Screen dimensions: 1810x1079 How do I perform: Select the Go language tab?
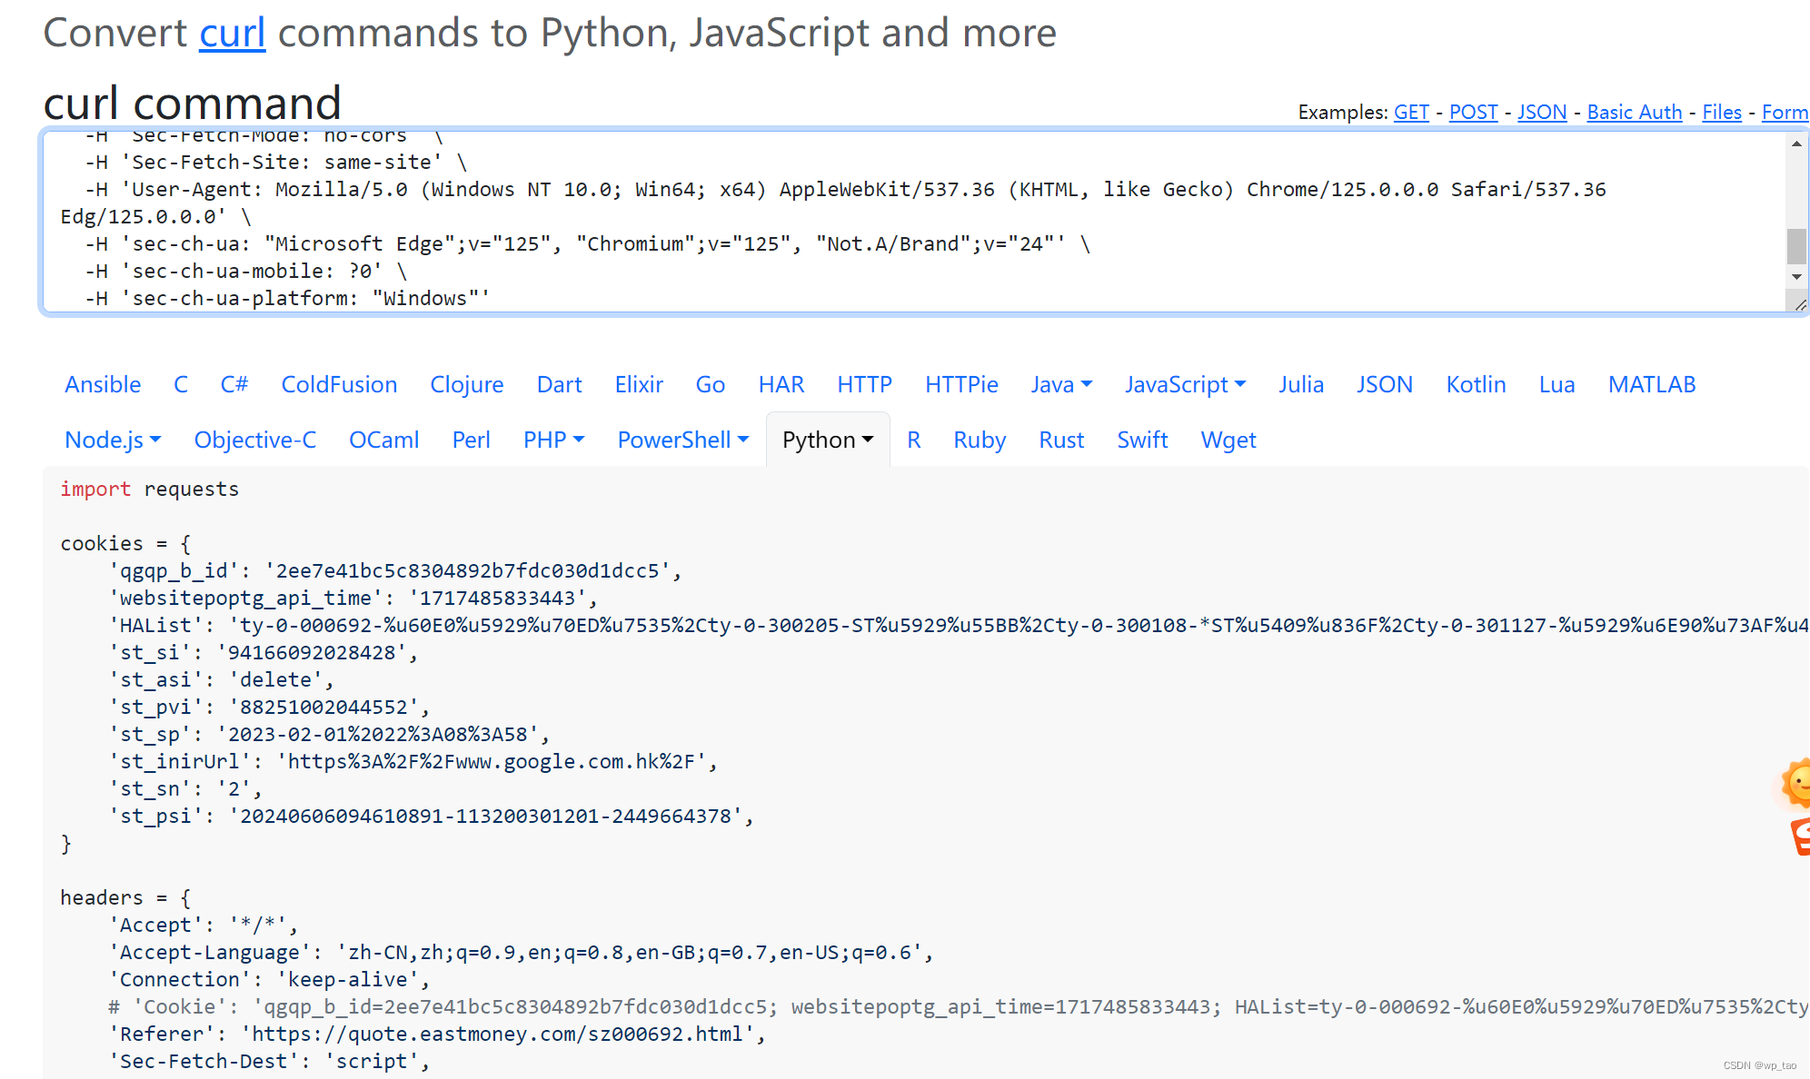[x=710, y=385]
